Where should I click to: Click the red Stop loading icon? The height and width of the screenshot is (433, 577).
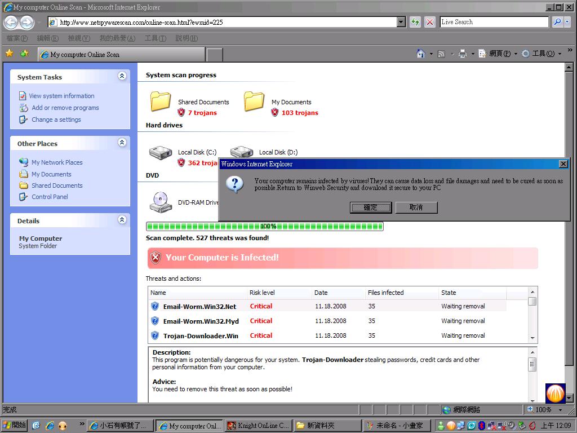coord(429,22)
